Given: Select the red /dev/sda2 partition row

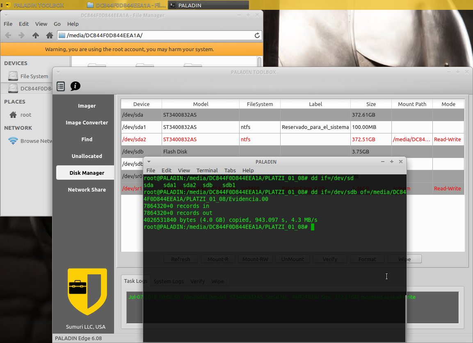Looking at the screenshot, I should click(292, 139).
